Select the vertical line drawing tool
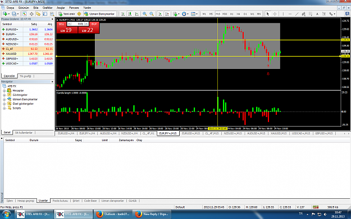This screenshot has width=351, height=219. tap(283, 14)
